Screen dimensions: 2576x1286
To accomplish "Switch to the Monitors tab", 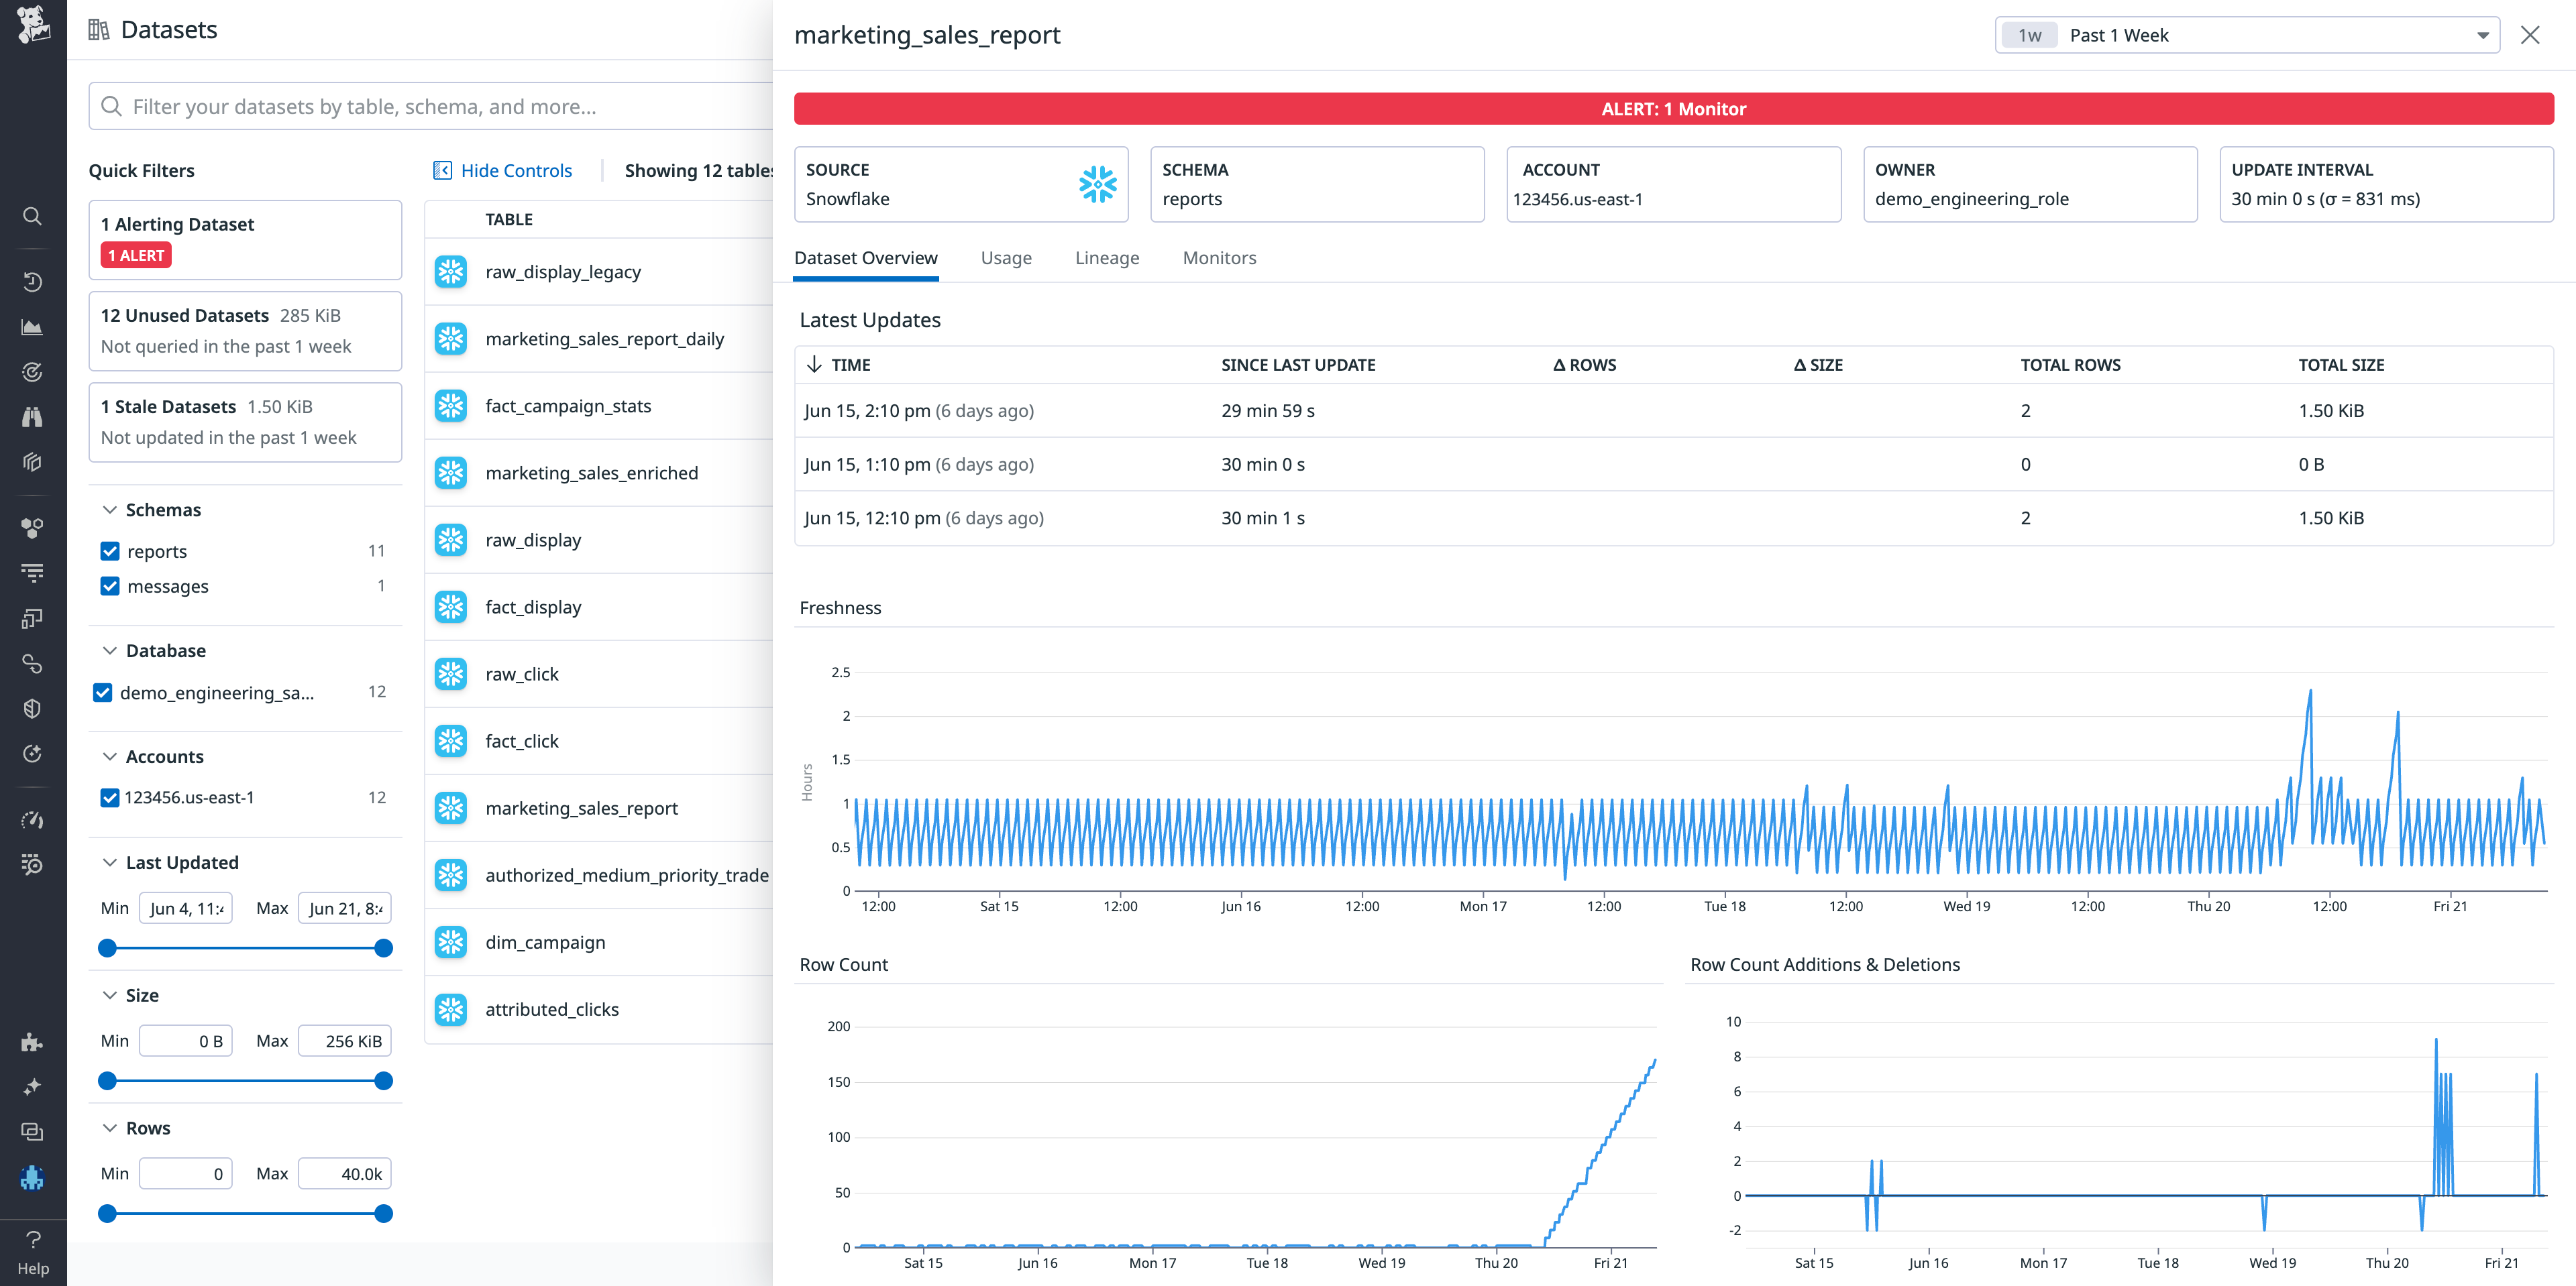I will [x=1219, y=257].
